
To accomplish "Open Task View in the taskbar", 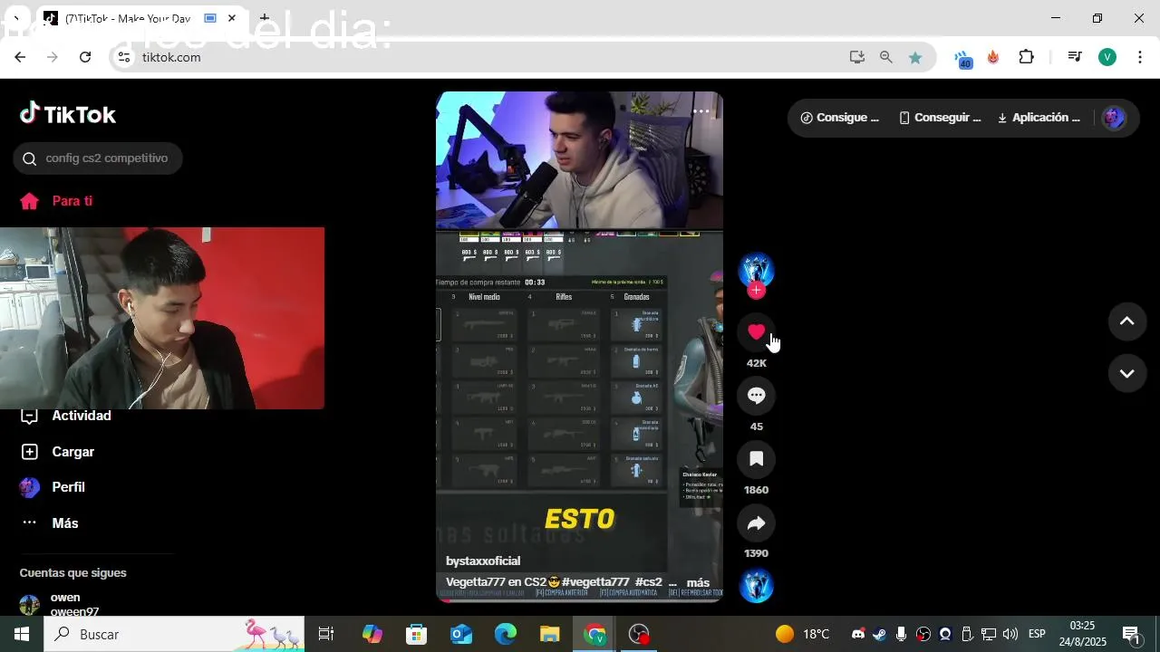I will coord(326,634).
